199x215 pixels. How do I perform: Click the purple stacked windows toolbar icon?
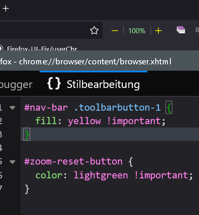(181, 30)
